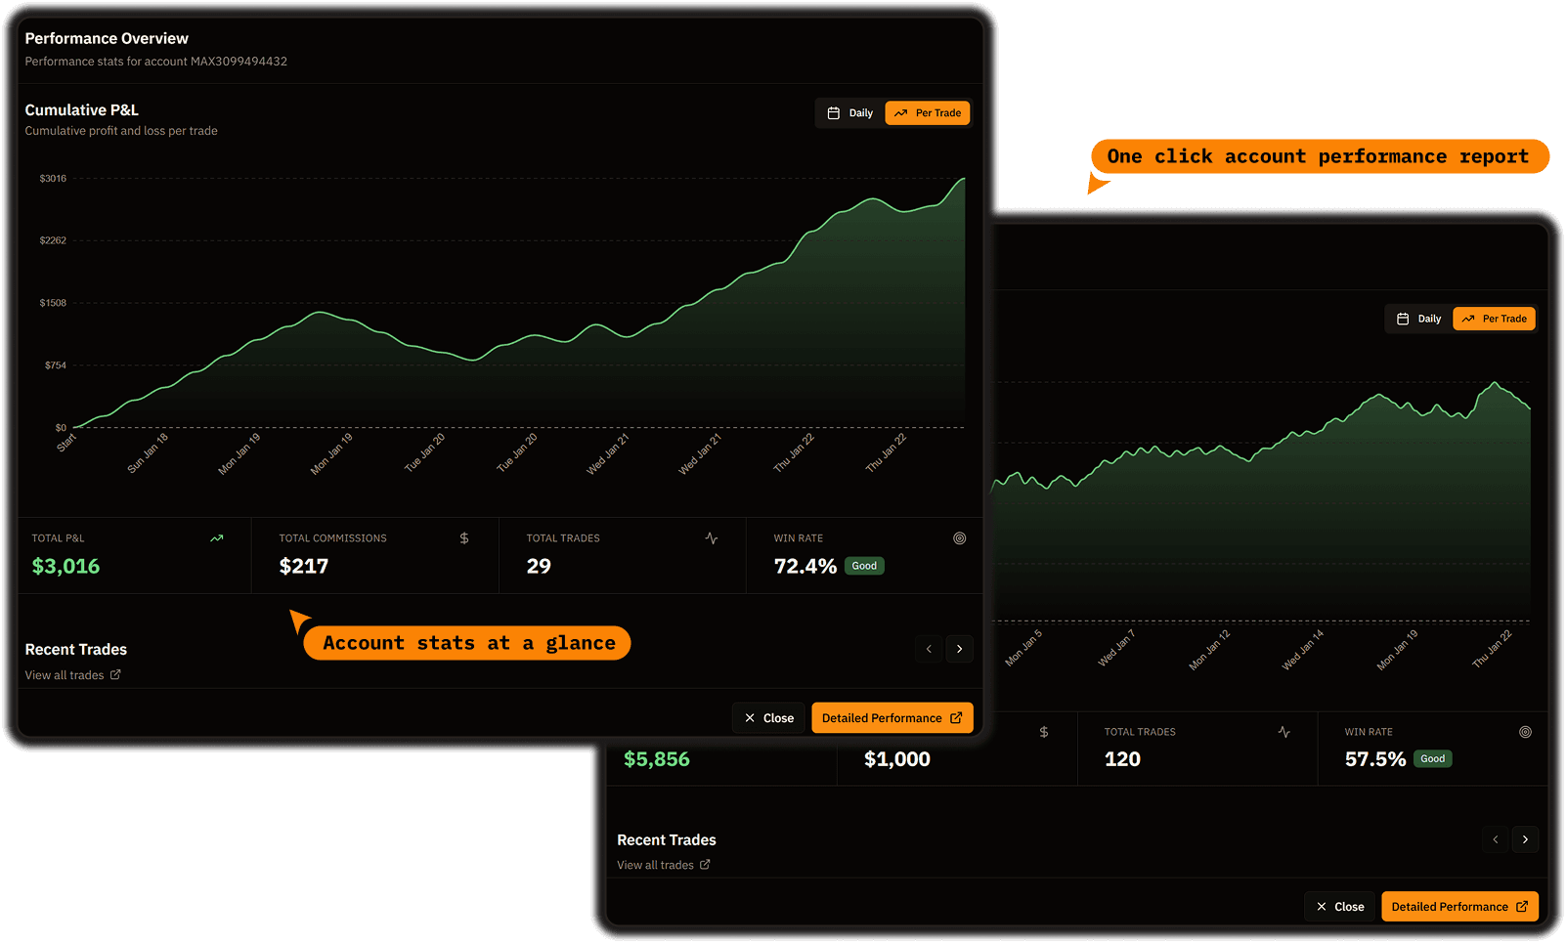The image size is (1566, 943).
Task: Click the external-link icon inside Detailed Performance
Action: pos(955,717)
